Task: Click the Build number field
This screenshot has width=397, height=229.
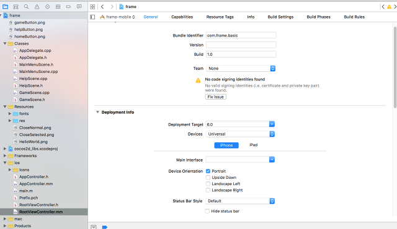Action: coord(241,54)
